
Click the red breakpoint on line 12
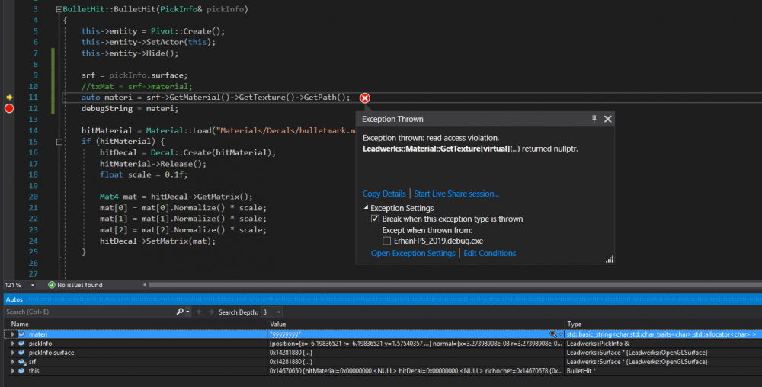pos(9,109)
